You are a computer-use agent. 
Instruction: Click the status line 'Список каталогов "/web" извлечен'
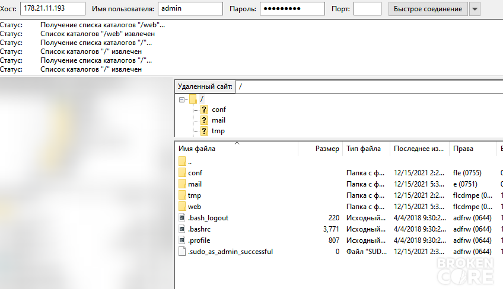click(x=97, y=34)
